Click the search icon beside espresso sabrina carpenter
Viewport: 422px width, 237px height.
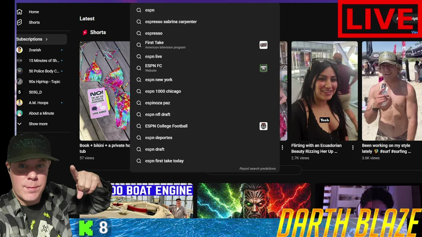coord(139,22)
